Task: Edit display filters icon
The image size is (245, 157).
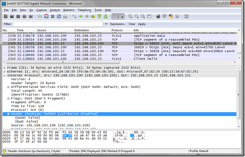Action: coord(164,16)
